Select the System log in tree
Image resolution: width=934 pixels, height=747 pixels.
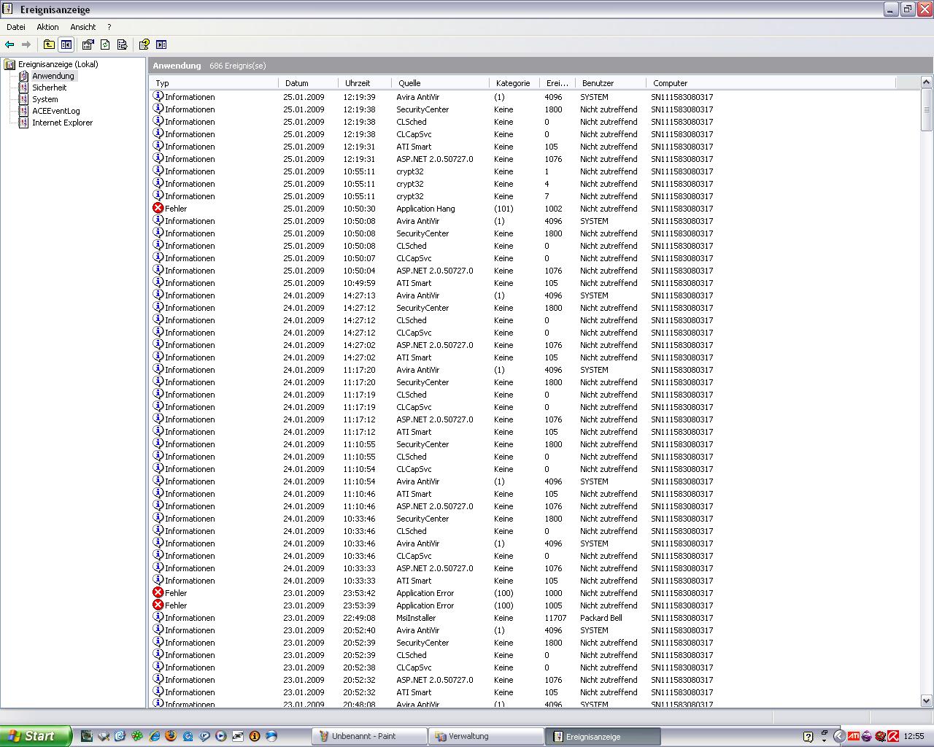tap(45, 99)
